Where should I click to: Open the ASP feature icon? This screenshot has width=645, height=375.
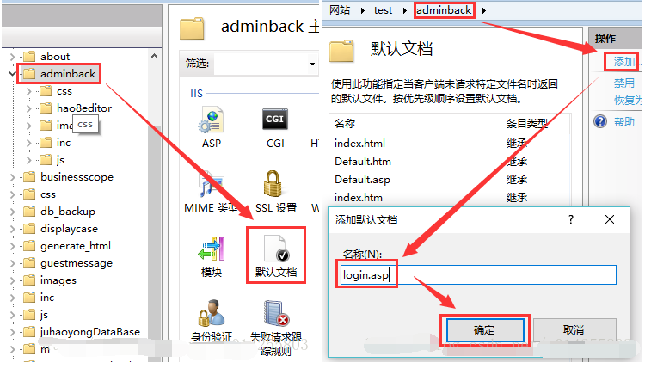coord(211,120)
